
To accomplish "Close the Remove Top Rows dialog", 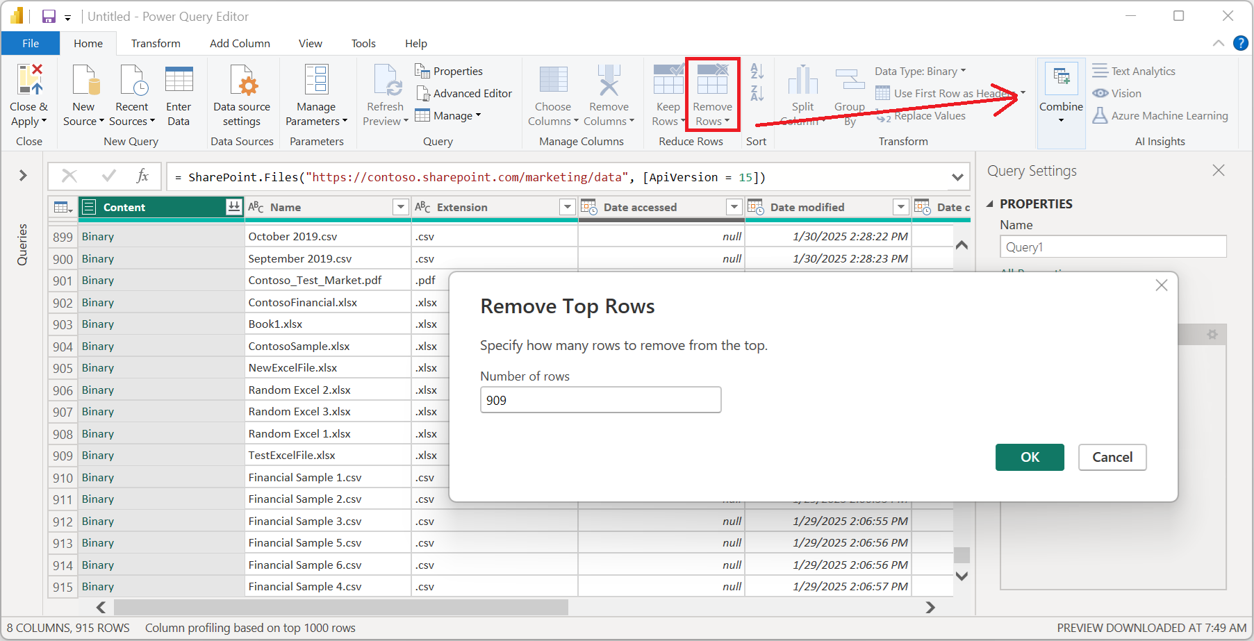I will [1162, 285].
